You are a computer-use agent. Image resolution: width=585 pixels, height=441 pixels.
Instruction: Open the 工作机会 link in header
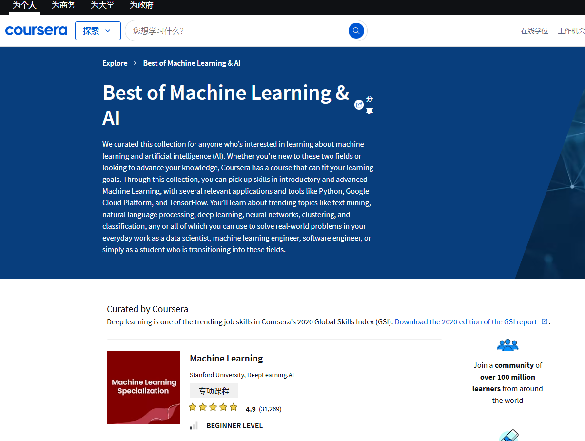(571, 31)
